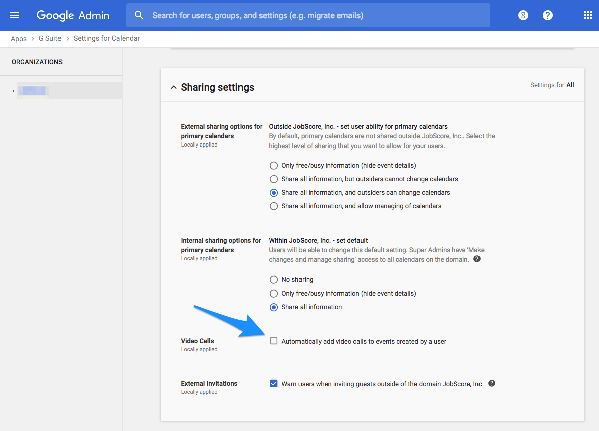Go to Apps in breadcrumb
Viewport: 599px width, 431px height.
click(18, 39)
